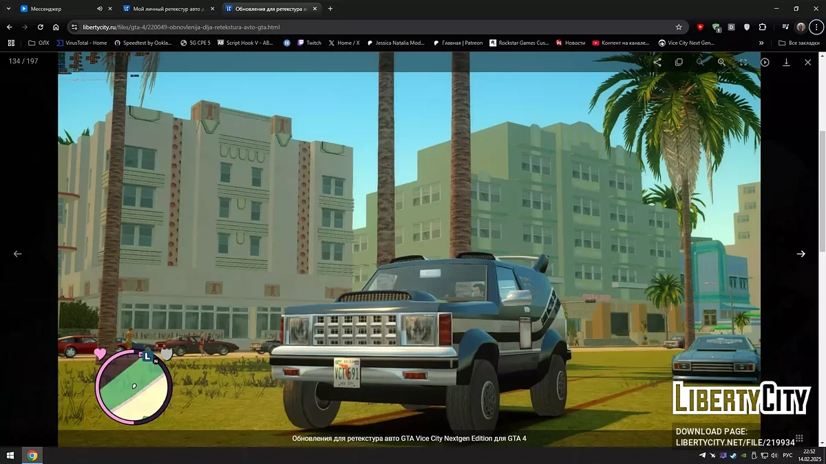Mute the Мессенджер tab audio
826x464 pixels.
99,9
